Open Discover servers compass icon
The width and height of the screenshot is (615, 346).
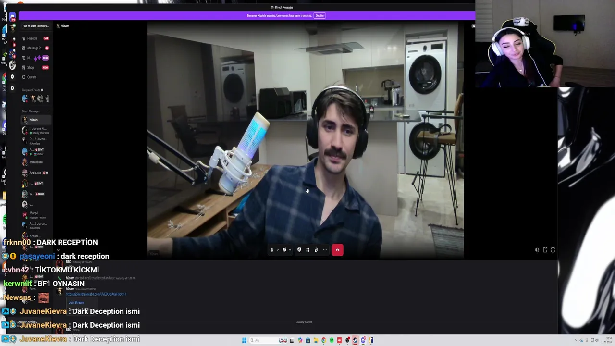[12, 88]
